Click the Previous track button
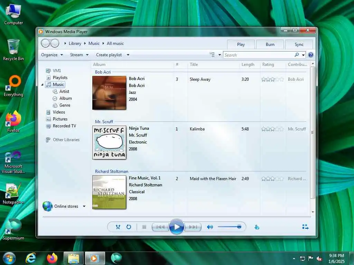This screenshot has width=354, height=265. coord(160,227)
